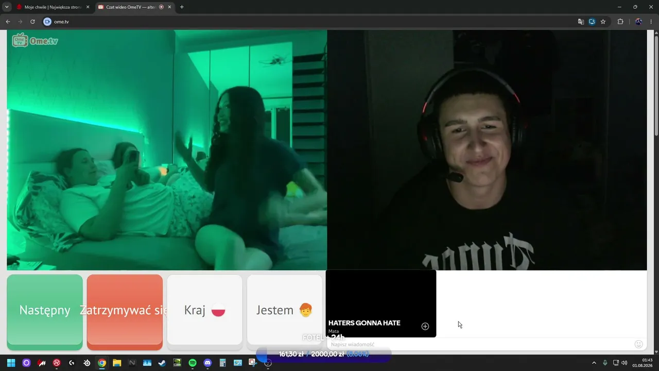The height and width of the screenshot is (371, 659).
Task: Click the Ome.tv logo
Action: tap(35, 40)
